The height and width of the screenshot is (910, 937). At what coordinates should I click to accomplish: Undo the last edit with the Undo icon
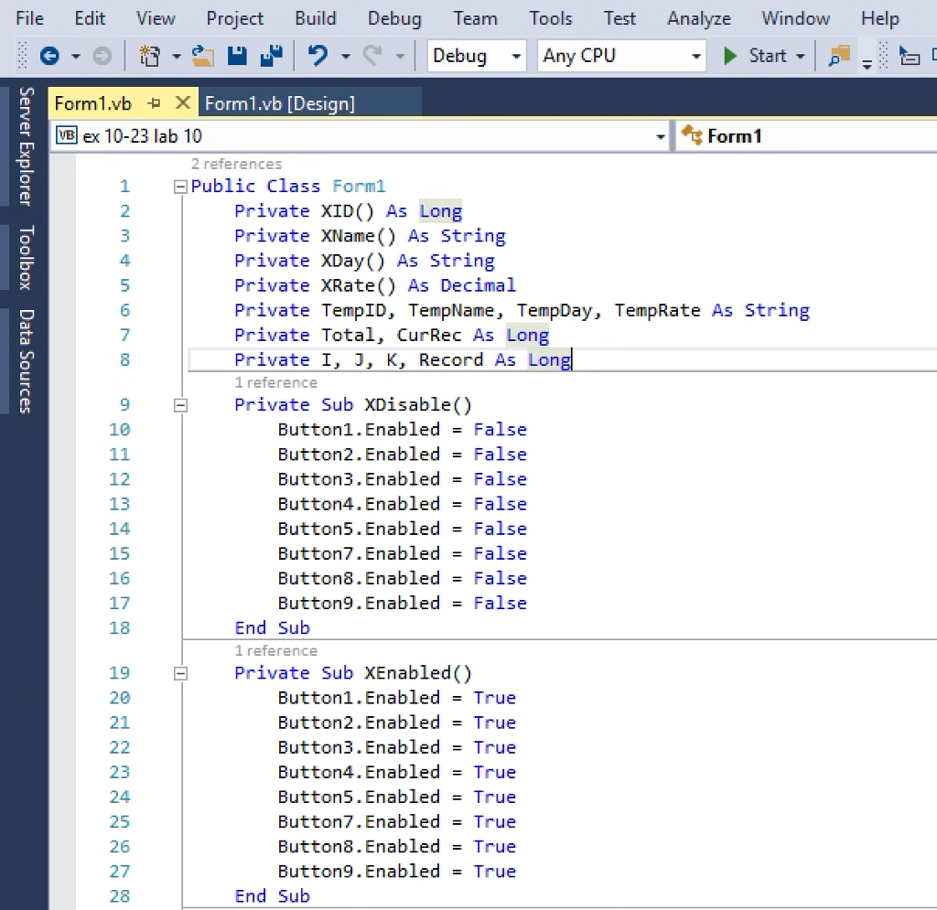click(x=318, y=56)
